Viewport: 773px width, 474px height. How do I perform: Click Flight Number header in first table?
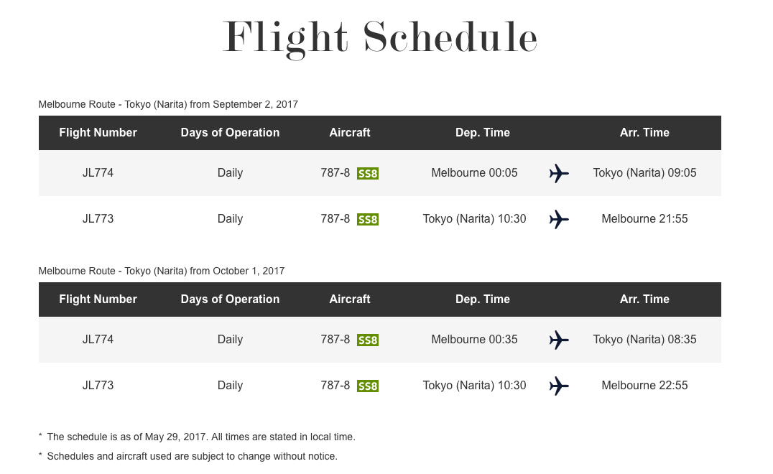(98, 133)
